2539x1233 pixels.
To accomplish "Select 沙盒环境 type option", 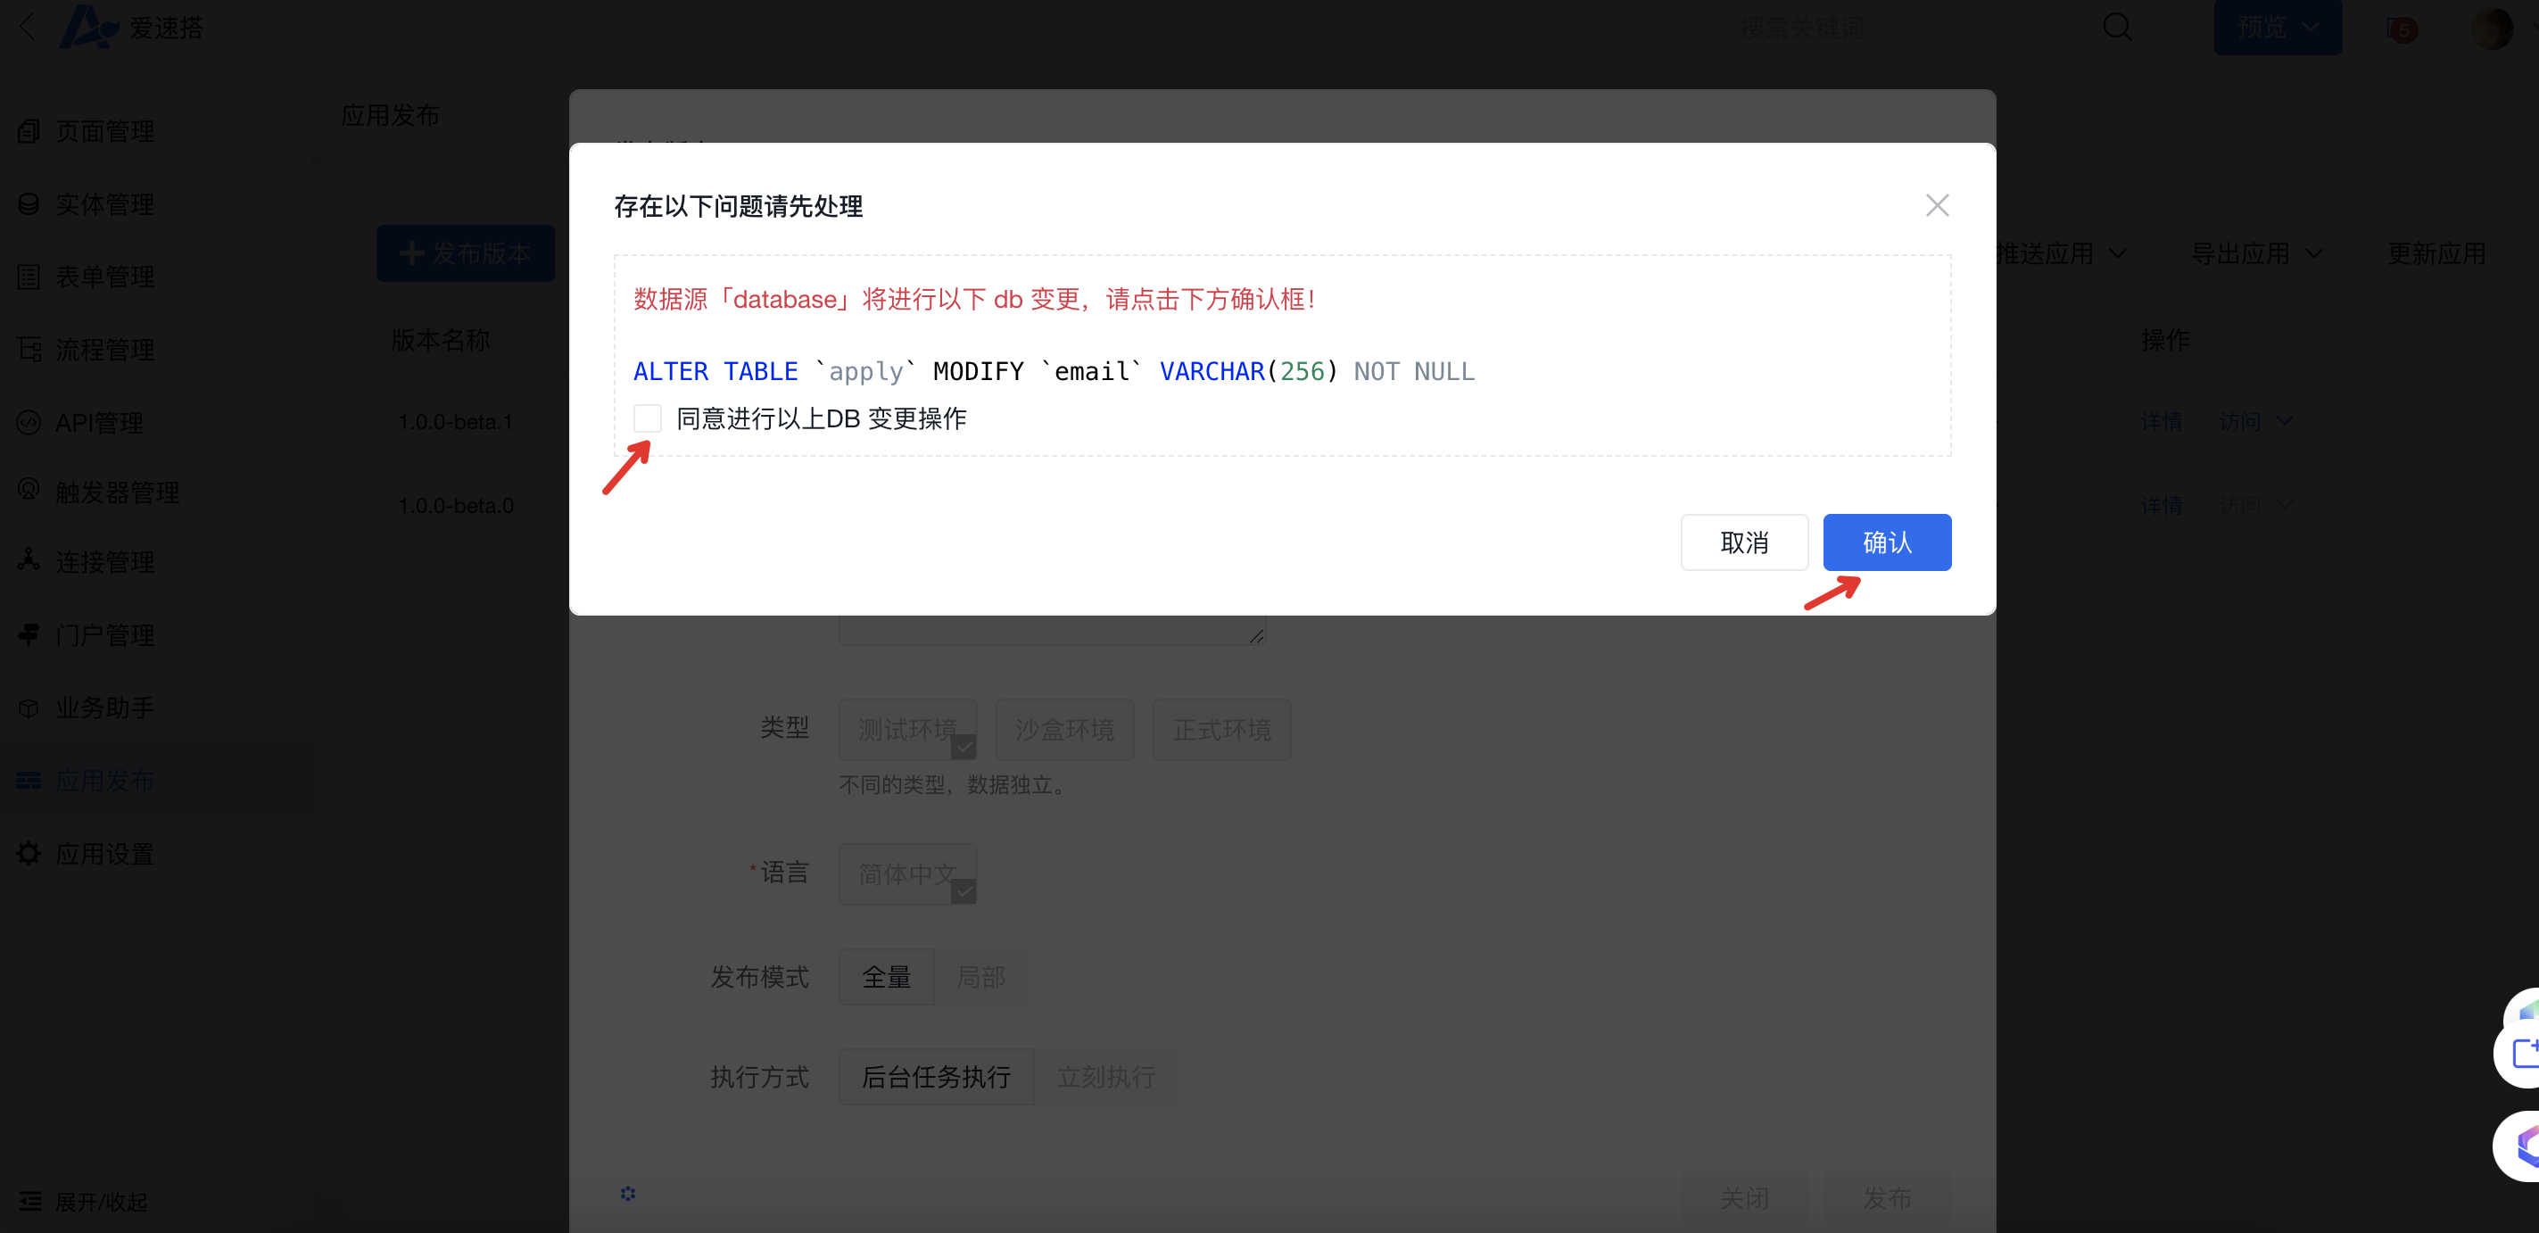I will click(x=1064, y=729).
